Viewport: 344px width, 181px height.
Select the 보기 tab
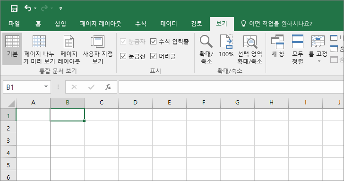(222, 24)
